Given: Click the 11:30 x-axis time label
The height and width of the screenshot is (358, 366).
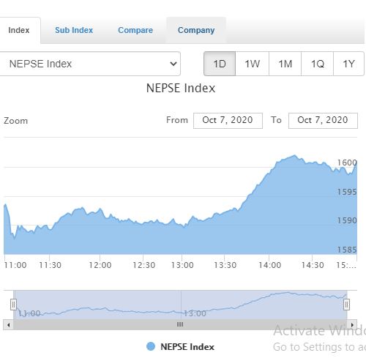Looking at the screenshot, I should click(x=51, y=265).
